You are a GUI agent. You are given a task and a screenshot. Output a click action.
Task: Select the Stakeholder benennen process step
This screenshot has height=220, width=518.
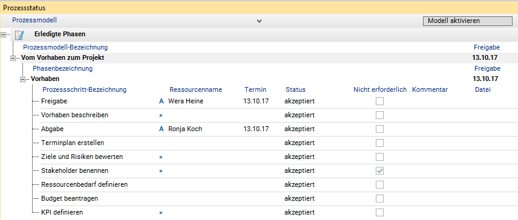pos(74,170)
